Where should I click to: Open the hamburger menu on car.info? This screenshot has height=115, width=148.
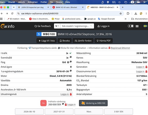(x=137, y=26)
